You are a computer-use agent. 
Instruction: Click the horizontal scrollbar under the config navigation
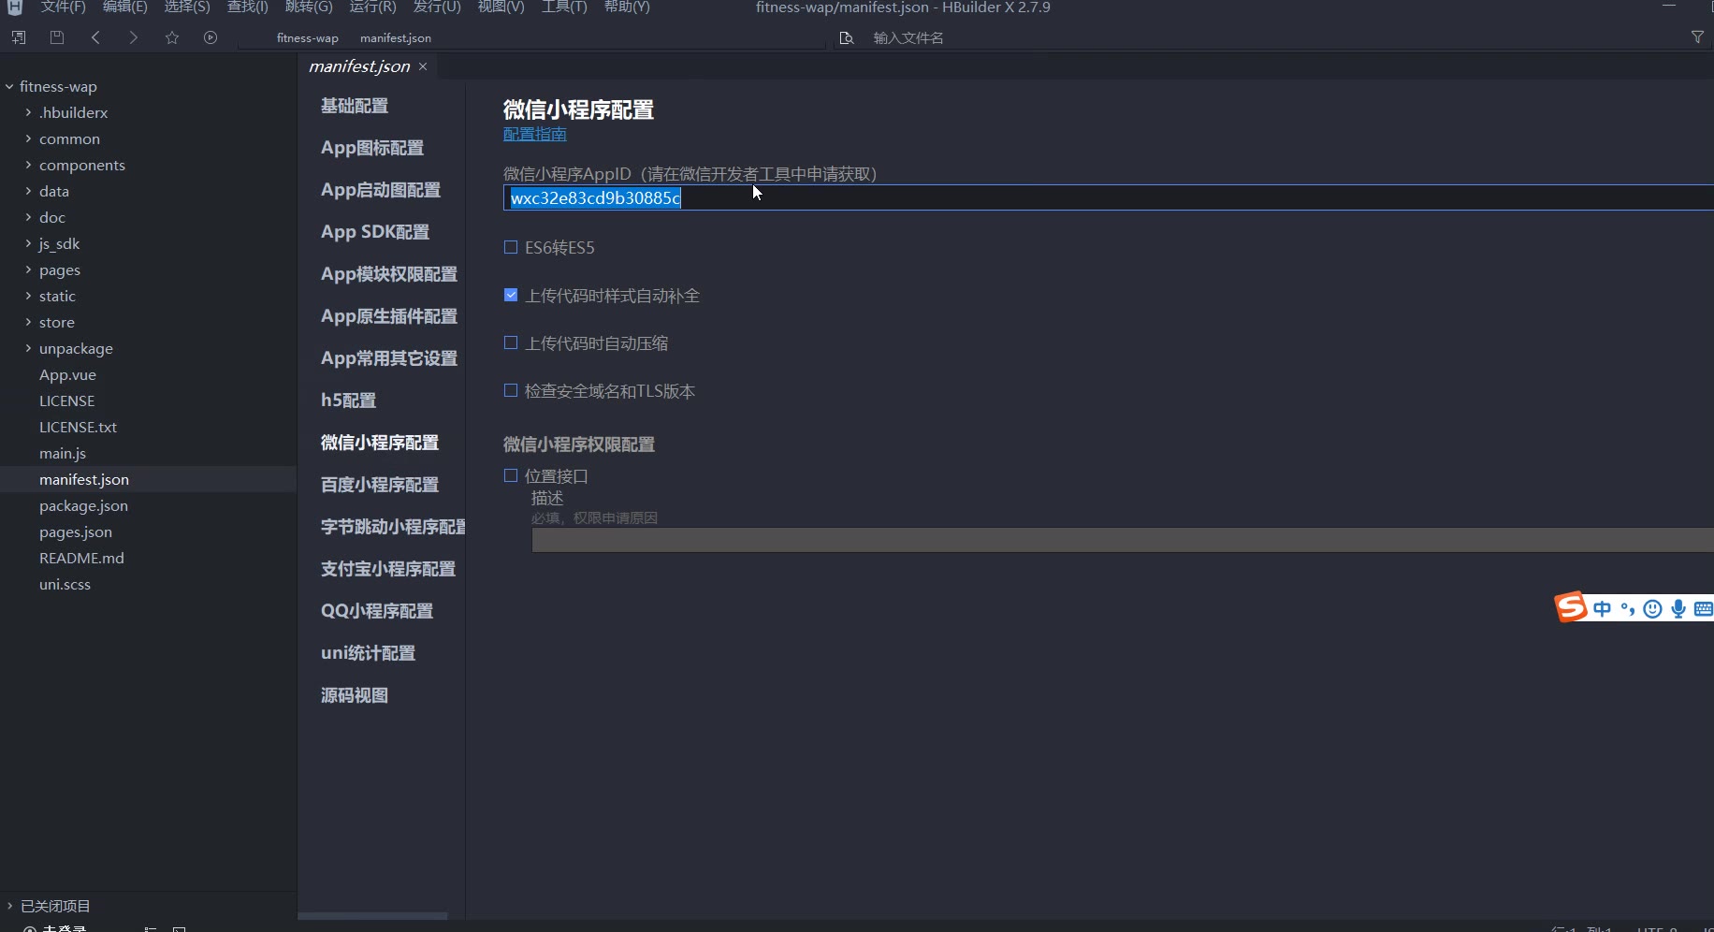372,915
